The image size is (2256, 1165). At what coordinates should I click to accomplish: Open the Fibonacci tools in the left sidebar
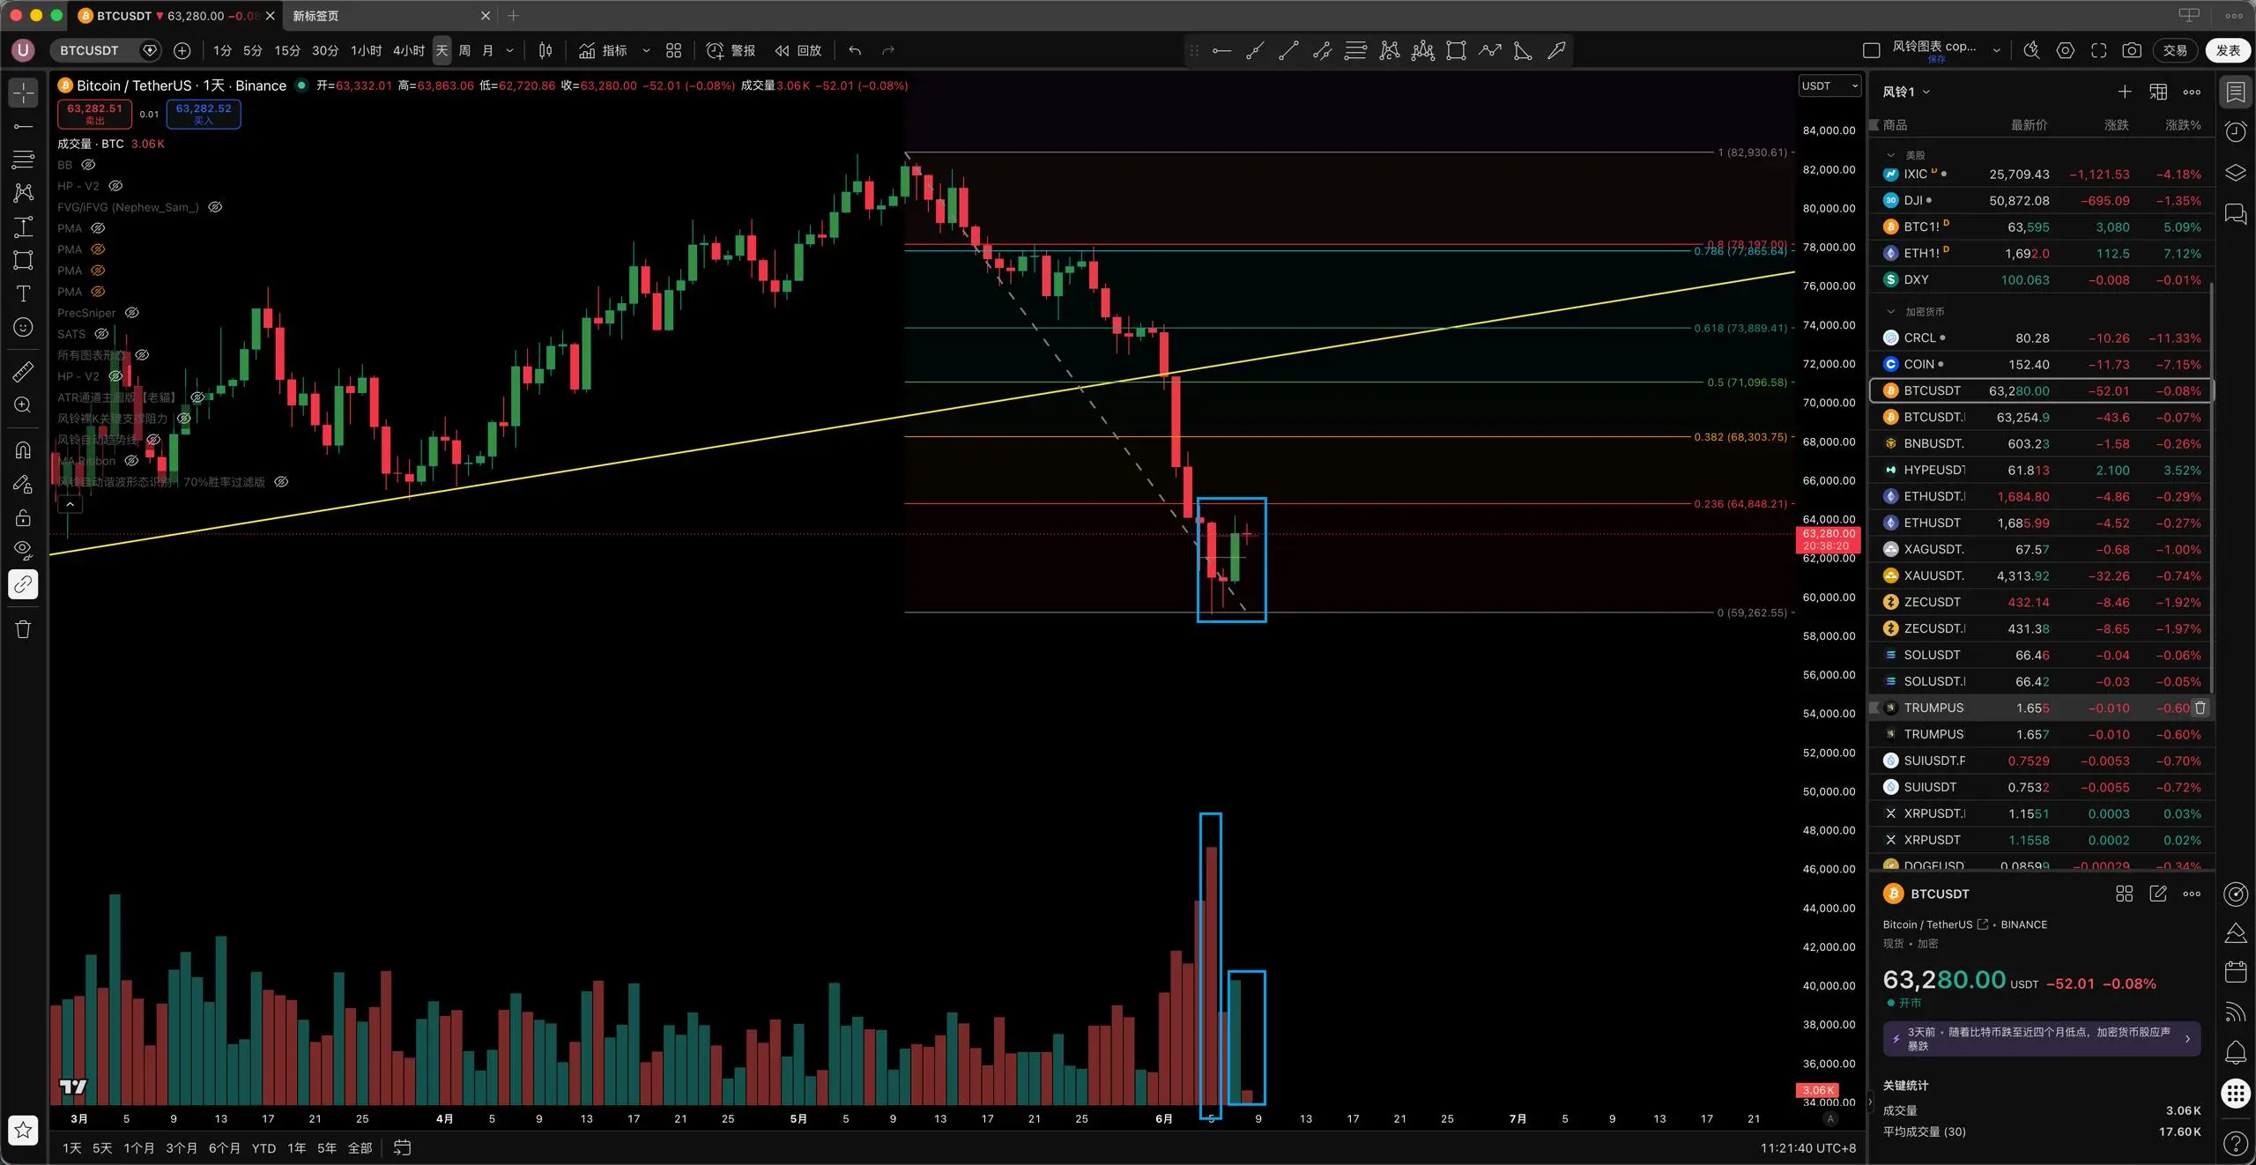coord(24,160)
